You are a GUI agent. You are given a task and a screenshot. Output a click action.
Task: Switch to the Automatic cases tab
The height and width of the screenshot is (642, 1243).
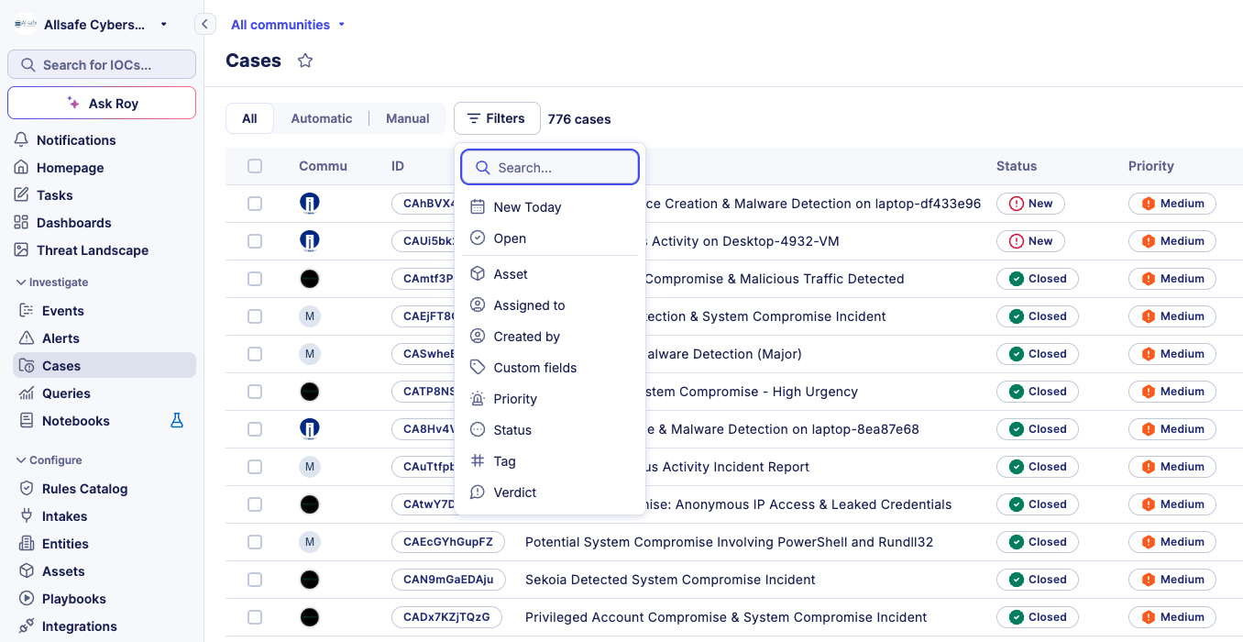(x=322, y=118)
